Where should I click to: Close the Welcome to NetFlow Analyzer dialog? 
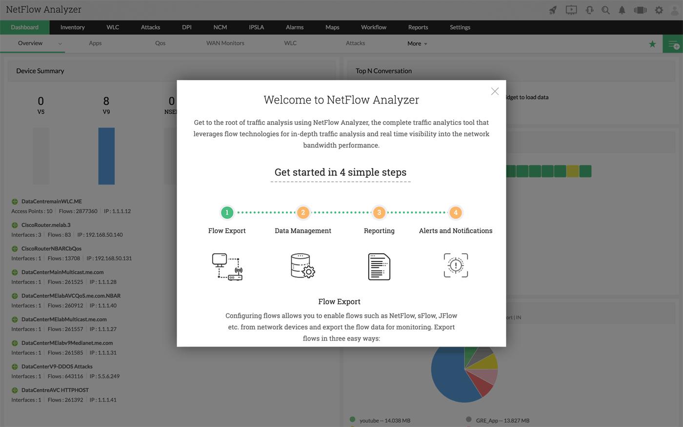tap(495, 91)
